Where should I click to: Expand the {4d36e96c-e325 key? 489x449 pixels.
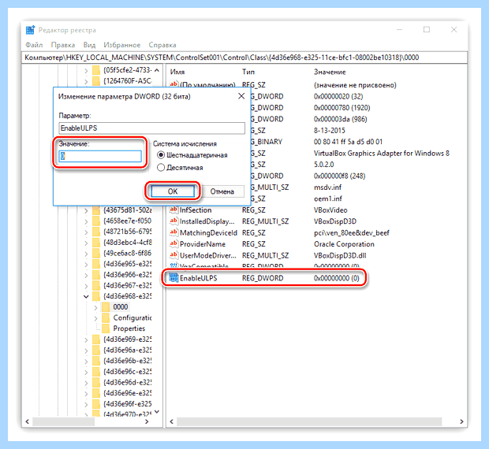click(86, 372)
